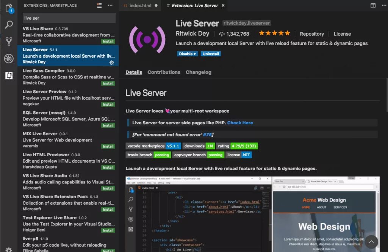The width and height of the screenshot is (388, 252).
Task: Click the downloads 1M badge
Action: click(199, 146)
